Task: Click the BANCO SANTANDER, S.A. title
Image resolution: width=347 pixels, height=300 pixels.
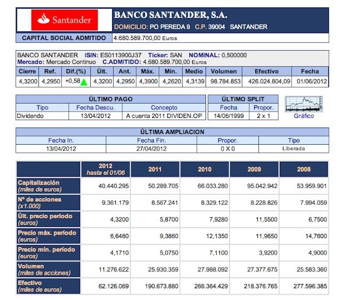Action: pos(171,15)
